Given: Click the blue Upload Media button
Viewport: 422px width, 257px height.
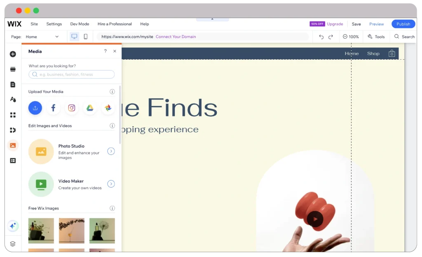Looking at the screenshot, I should click(x=35, y=108).
